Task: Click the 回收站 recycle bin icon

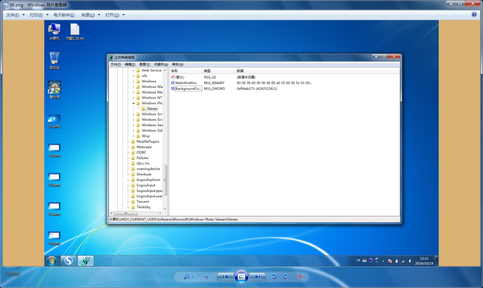Action: click(x=54, y=61)
